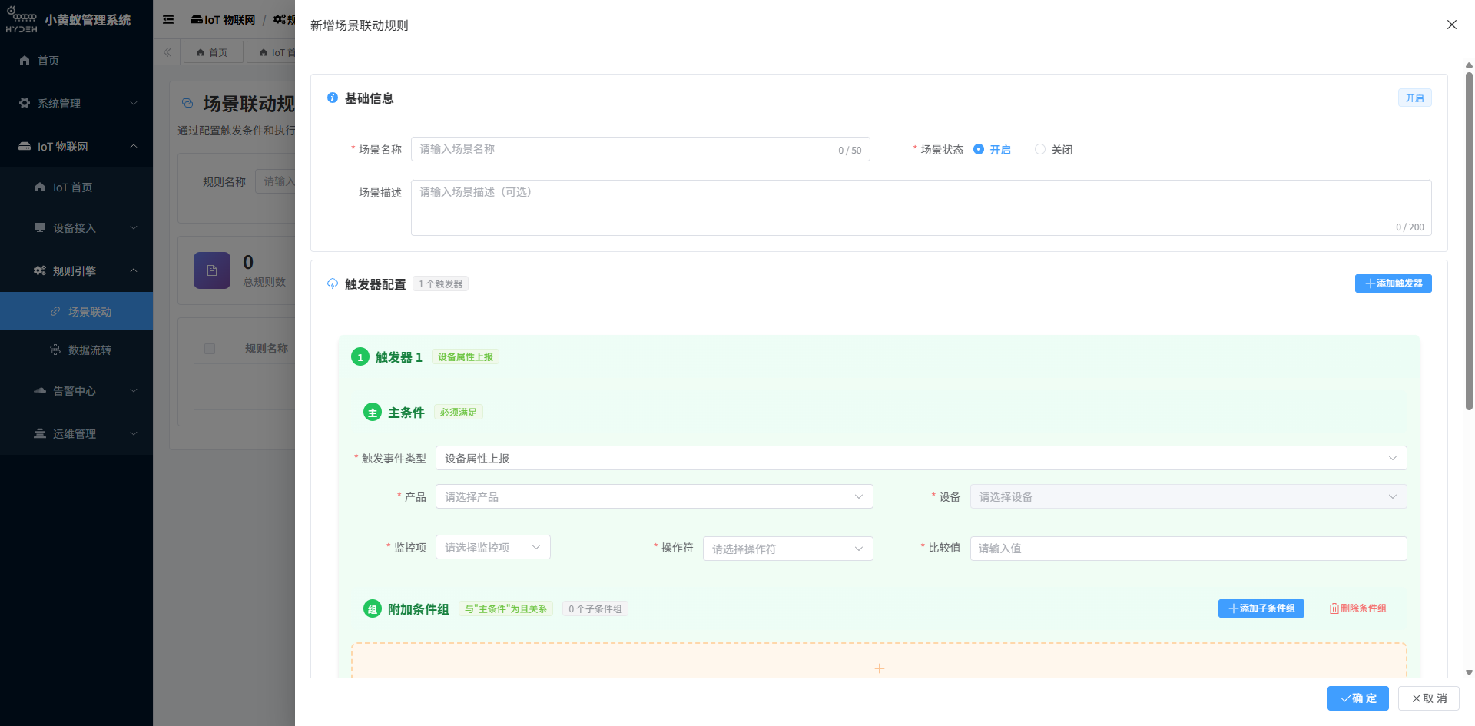
Task: Click the plus icon in the dashed area
Action: pos(880,668)
